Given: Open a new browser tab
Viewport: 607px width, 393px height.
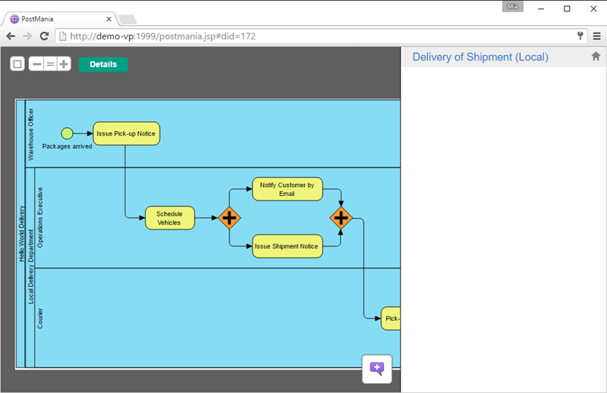Looking at the screenshot, I should coord(127,19).
